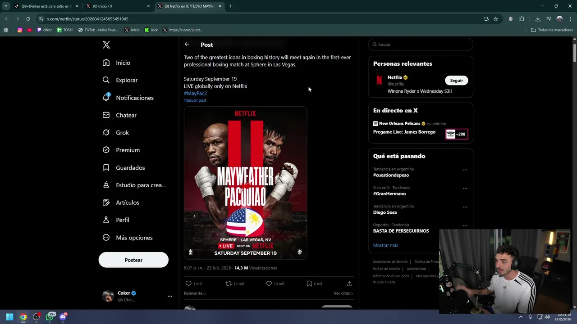577x324 pixels.
Task: Click the Postear button
Action: click(133, 260)
